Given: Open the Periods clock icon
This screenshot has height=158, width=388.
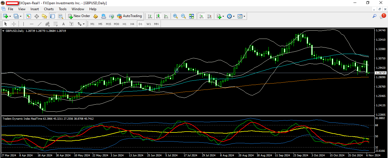Looking at the screenshot, I should (x=229, y=16).
